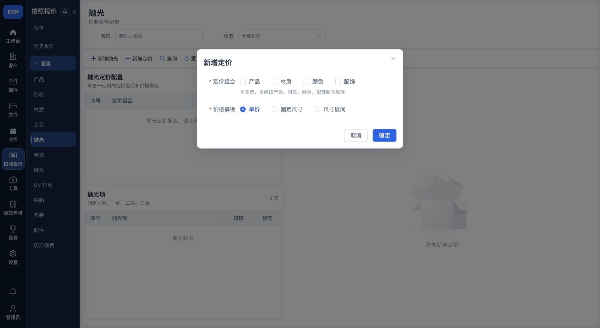Open notifications bell icon
The width and height of the screenshot is (600, 328).
tap(13, 292)
